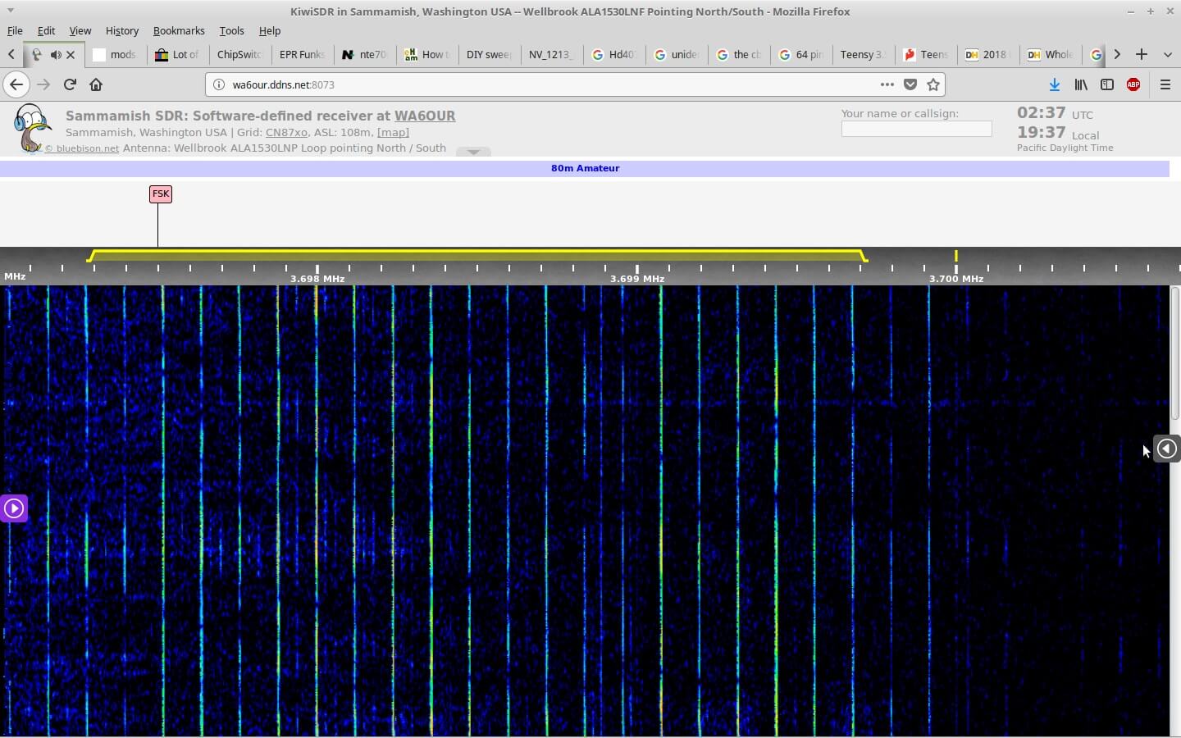Screen dimensions: 1181x738
Task: Open the Firefox Downloads arrow icon
Action: coord(1055,84)
